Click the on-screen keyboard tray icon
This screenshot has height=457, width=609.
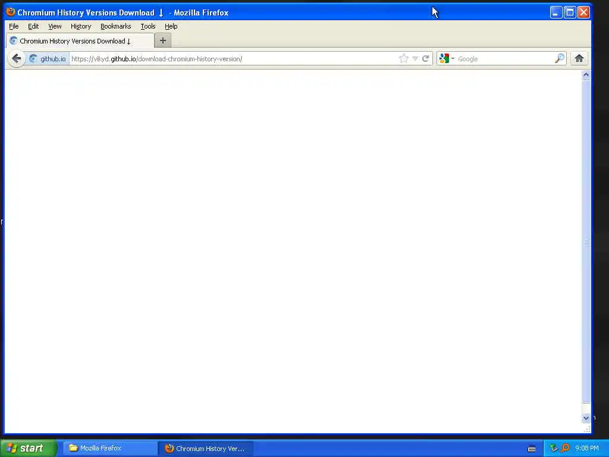point(532,449)
